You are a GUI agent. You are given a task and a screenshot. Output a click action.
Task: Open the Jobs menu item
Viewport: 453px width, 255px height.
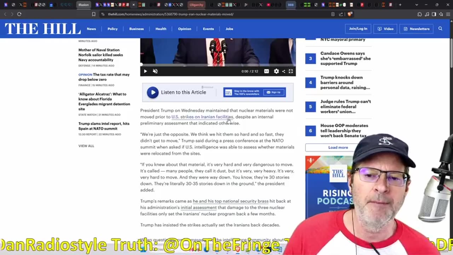coord(229,29)
